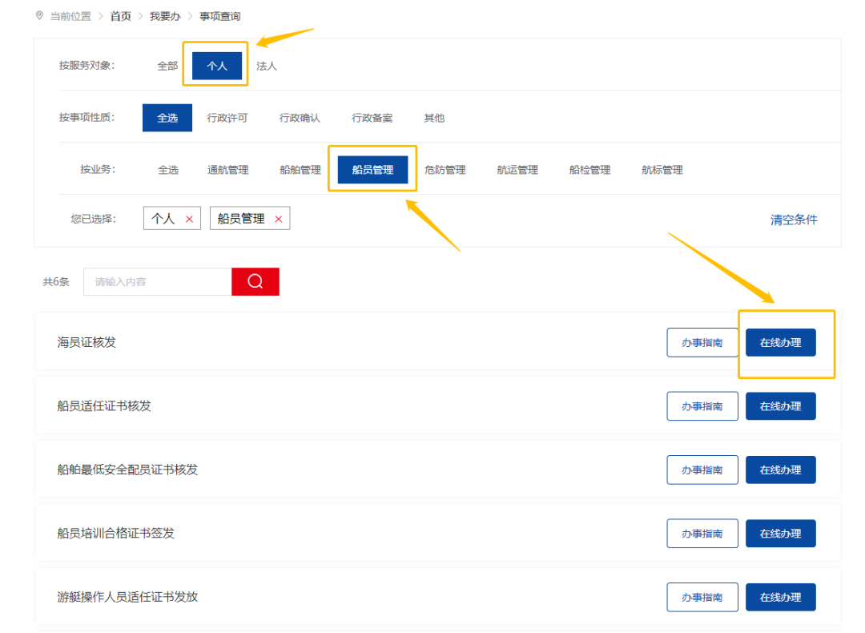Switch business filter to 船舶管理
Image resolution: width=865 pixels, height=633 pixels.
300,170
